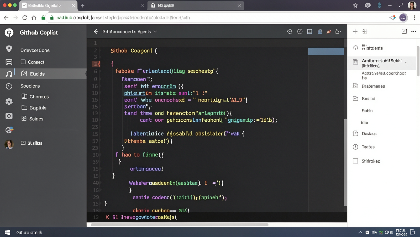Click the horizontal scrollbar under editor
The height and width of the screenshot is (237, 420).
(180, 225)
